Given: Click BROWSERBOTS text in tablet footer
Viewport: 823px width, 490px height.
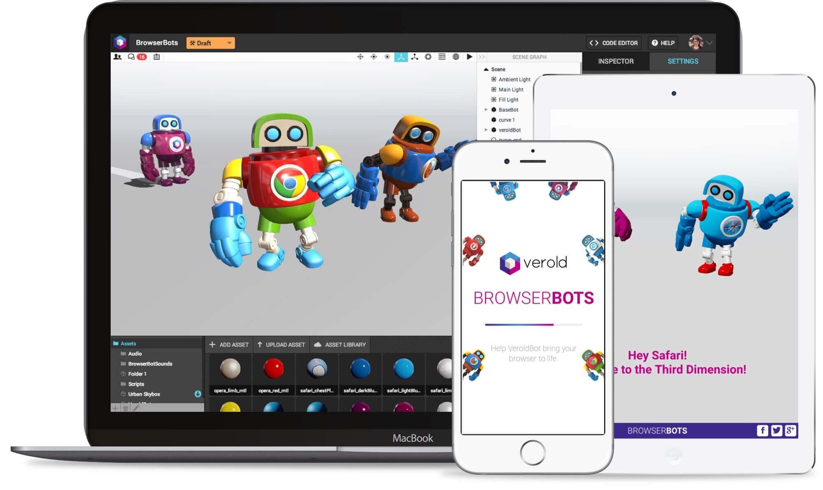Looking at the screenshot, I should pyautogui.click(x=657, y=431).
